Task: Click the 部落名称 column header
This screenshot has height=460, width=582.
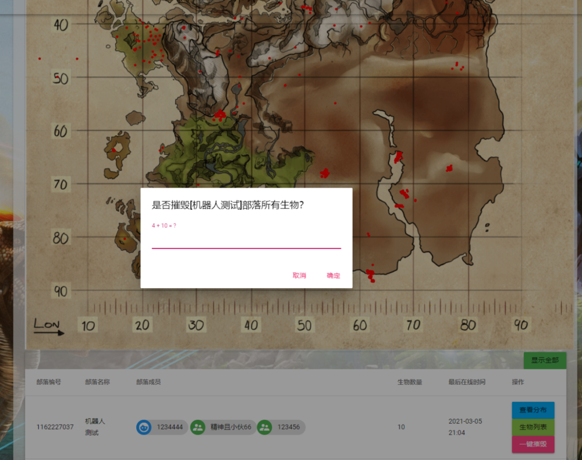Action: pos(97,383)
